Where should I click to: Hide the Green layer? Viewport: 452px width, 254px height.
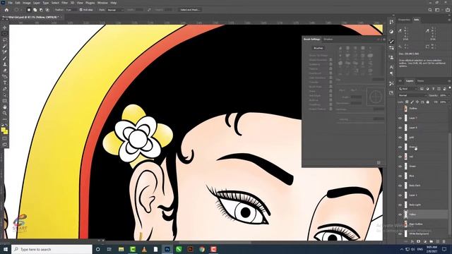(400, 167)
